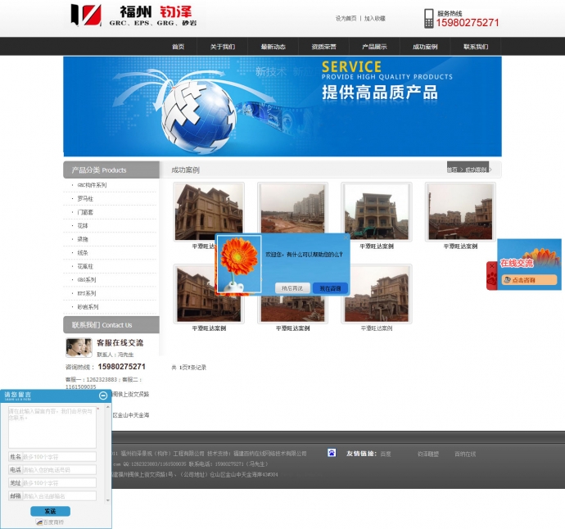This screenshot has width=565, height=529.
Task: Click the sidebar hotline number 15980275271
Action: pos(122,367)
